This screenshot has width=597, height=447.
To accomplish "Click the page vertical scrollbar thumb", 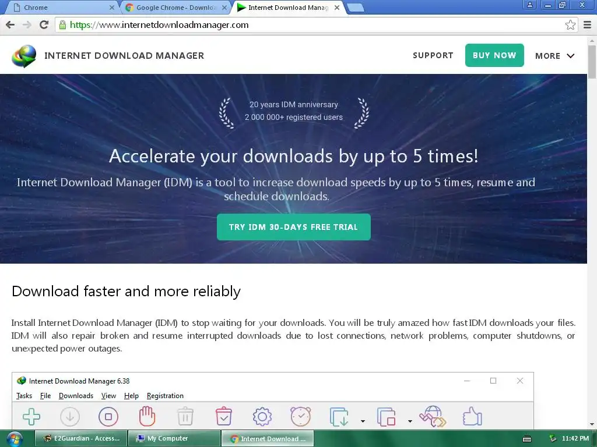I will (592, 61).
